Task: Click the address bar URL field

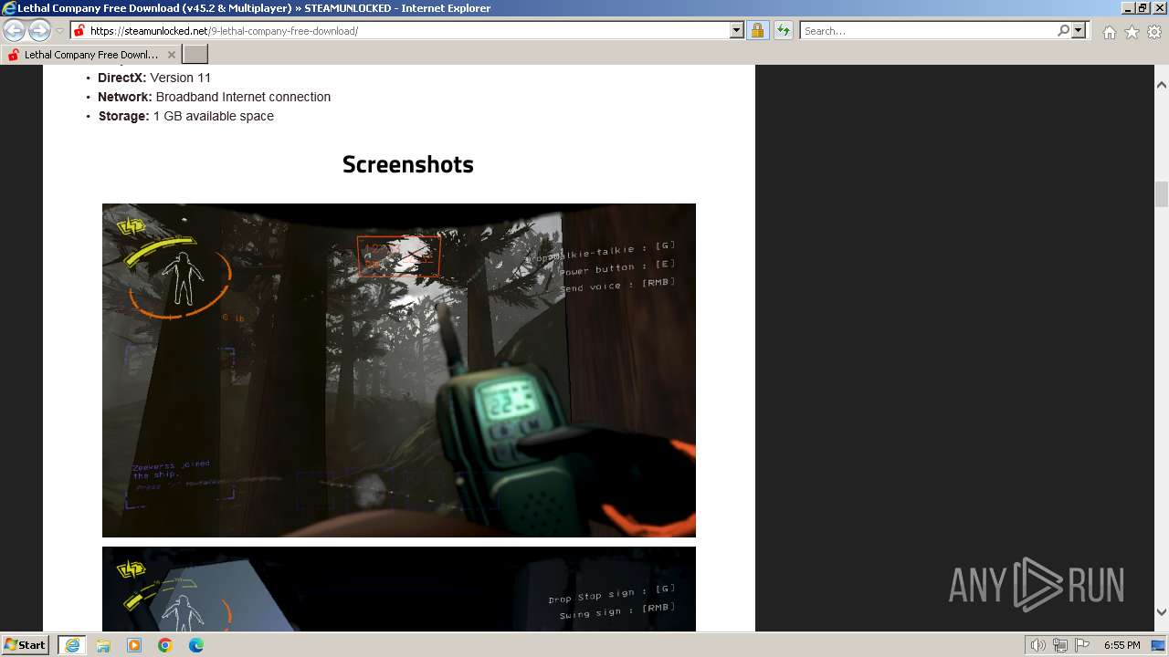Action: tap(407, 31)
